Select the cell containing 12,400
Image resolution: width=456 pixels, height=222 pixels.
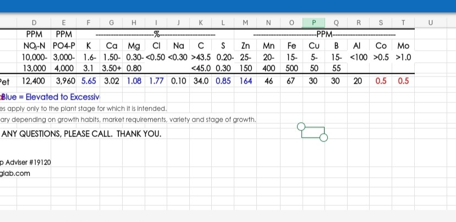[34, 81]
